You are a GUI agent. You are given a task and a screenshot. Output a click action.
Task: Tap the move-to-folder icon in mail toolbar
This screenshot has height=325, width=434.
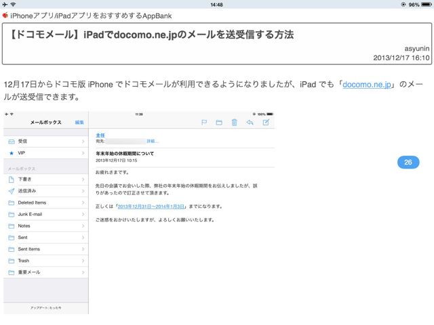click(x=219, y=123)
